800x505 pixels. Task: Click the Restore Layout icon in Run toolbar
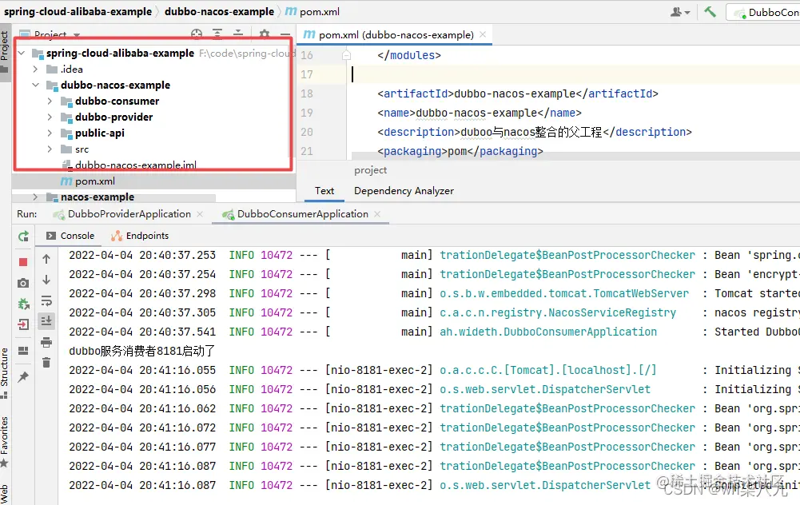[23, 351]
